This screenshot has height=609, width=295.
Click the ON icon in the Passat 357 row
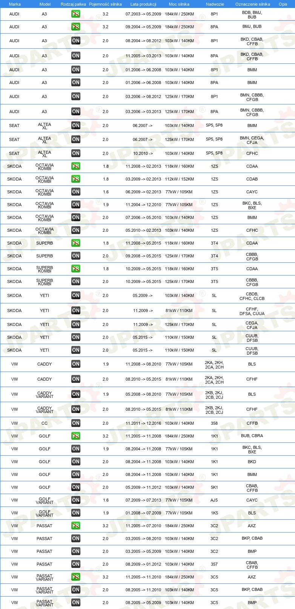pos(76,564)
